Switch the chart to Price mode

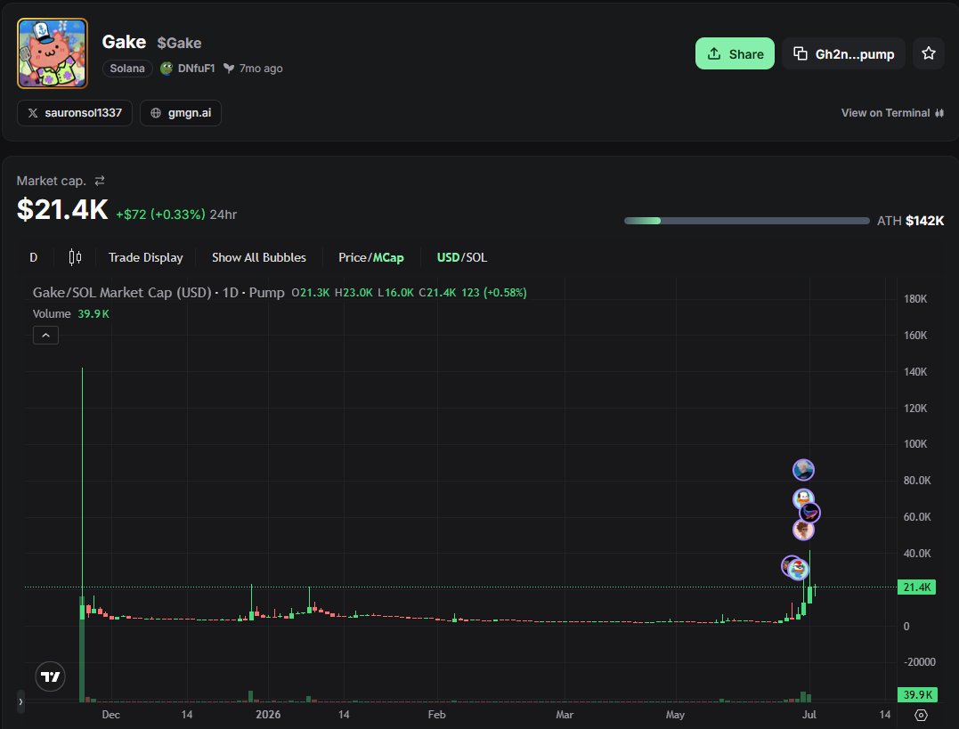click(x=352, y=257)
